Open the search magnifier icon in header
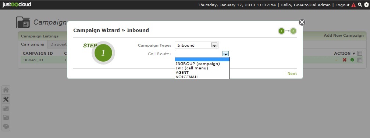The height and width of the screenshot is (138, 370). pos(360,5)
